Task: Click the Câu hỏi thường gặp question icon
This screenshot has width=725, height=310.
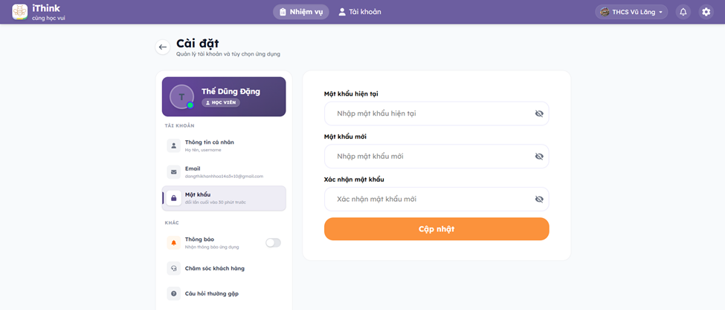Action: tap(174, 294)
